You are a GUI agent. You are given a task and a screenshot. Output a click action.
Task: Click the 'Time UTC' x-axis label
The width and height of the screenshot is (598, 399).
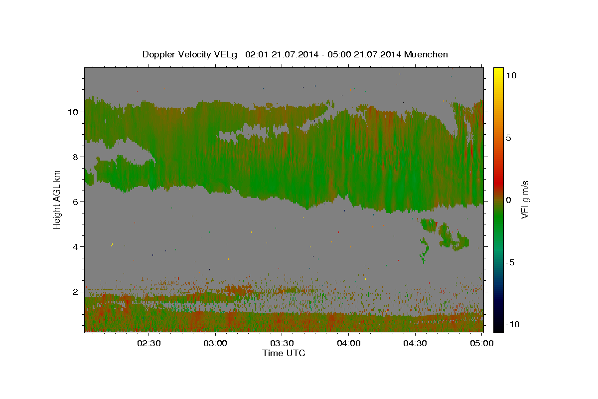point(284,353)
